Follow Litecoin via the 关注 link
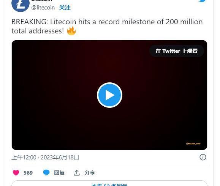Screen dimensions: 220x186 [65, 8]
